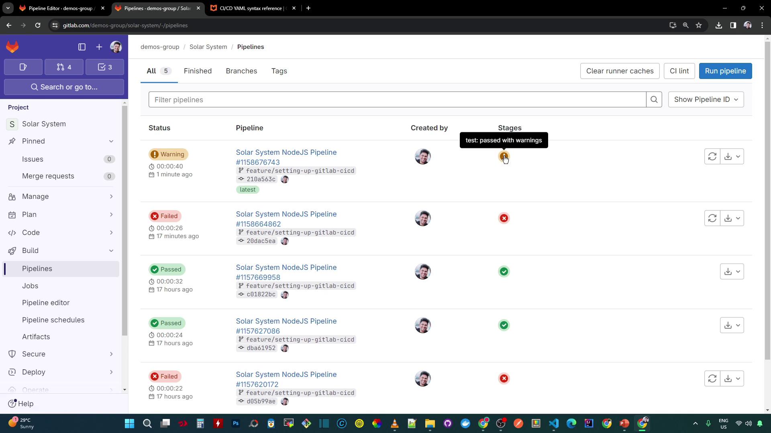Click the Run pipeline button
This screenshot has width=771, height=433.
[x=725, y=71]
